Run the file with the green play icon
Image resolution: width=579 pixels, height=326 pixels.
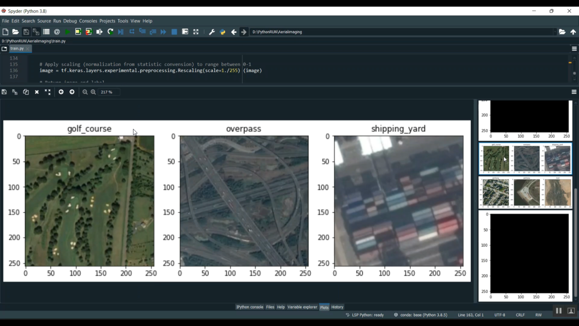68,32
